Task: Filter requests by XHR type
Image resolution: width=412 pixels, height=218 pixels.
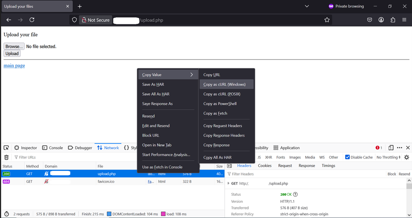Action: [x=268, y=157]
